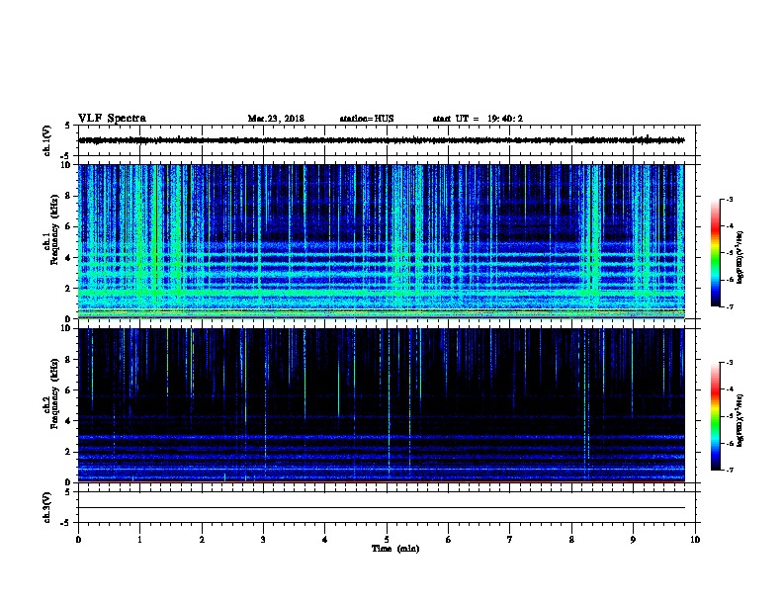Click the date 'Mar.23, 2018'

tap(276, 119)
